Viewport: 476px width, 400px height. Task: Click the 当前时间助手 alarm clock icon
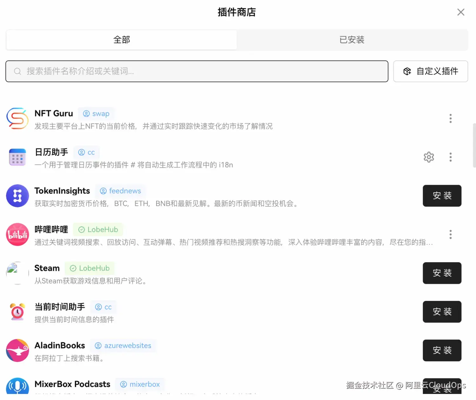[17, 312]
